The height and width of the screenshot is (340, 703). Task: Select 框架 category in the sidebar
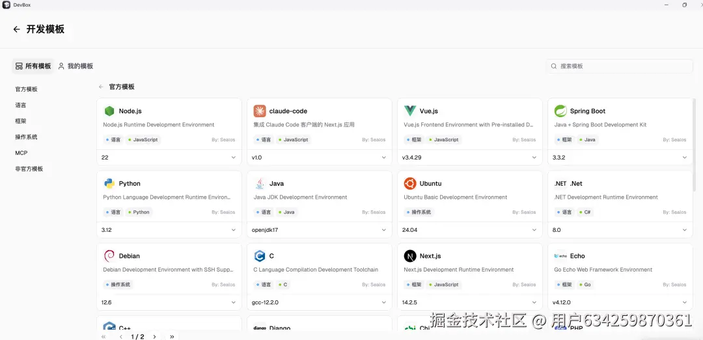[21, 121]
